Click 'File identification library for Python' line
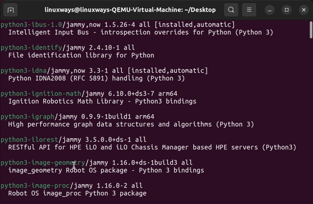The image size is (313, 204). [x=81, y=55]
